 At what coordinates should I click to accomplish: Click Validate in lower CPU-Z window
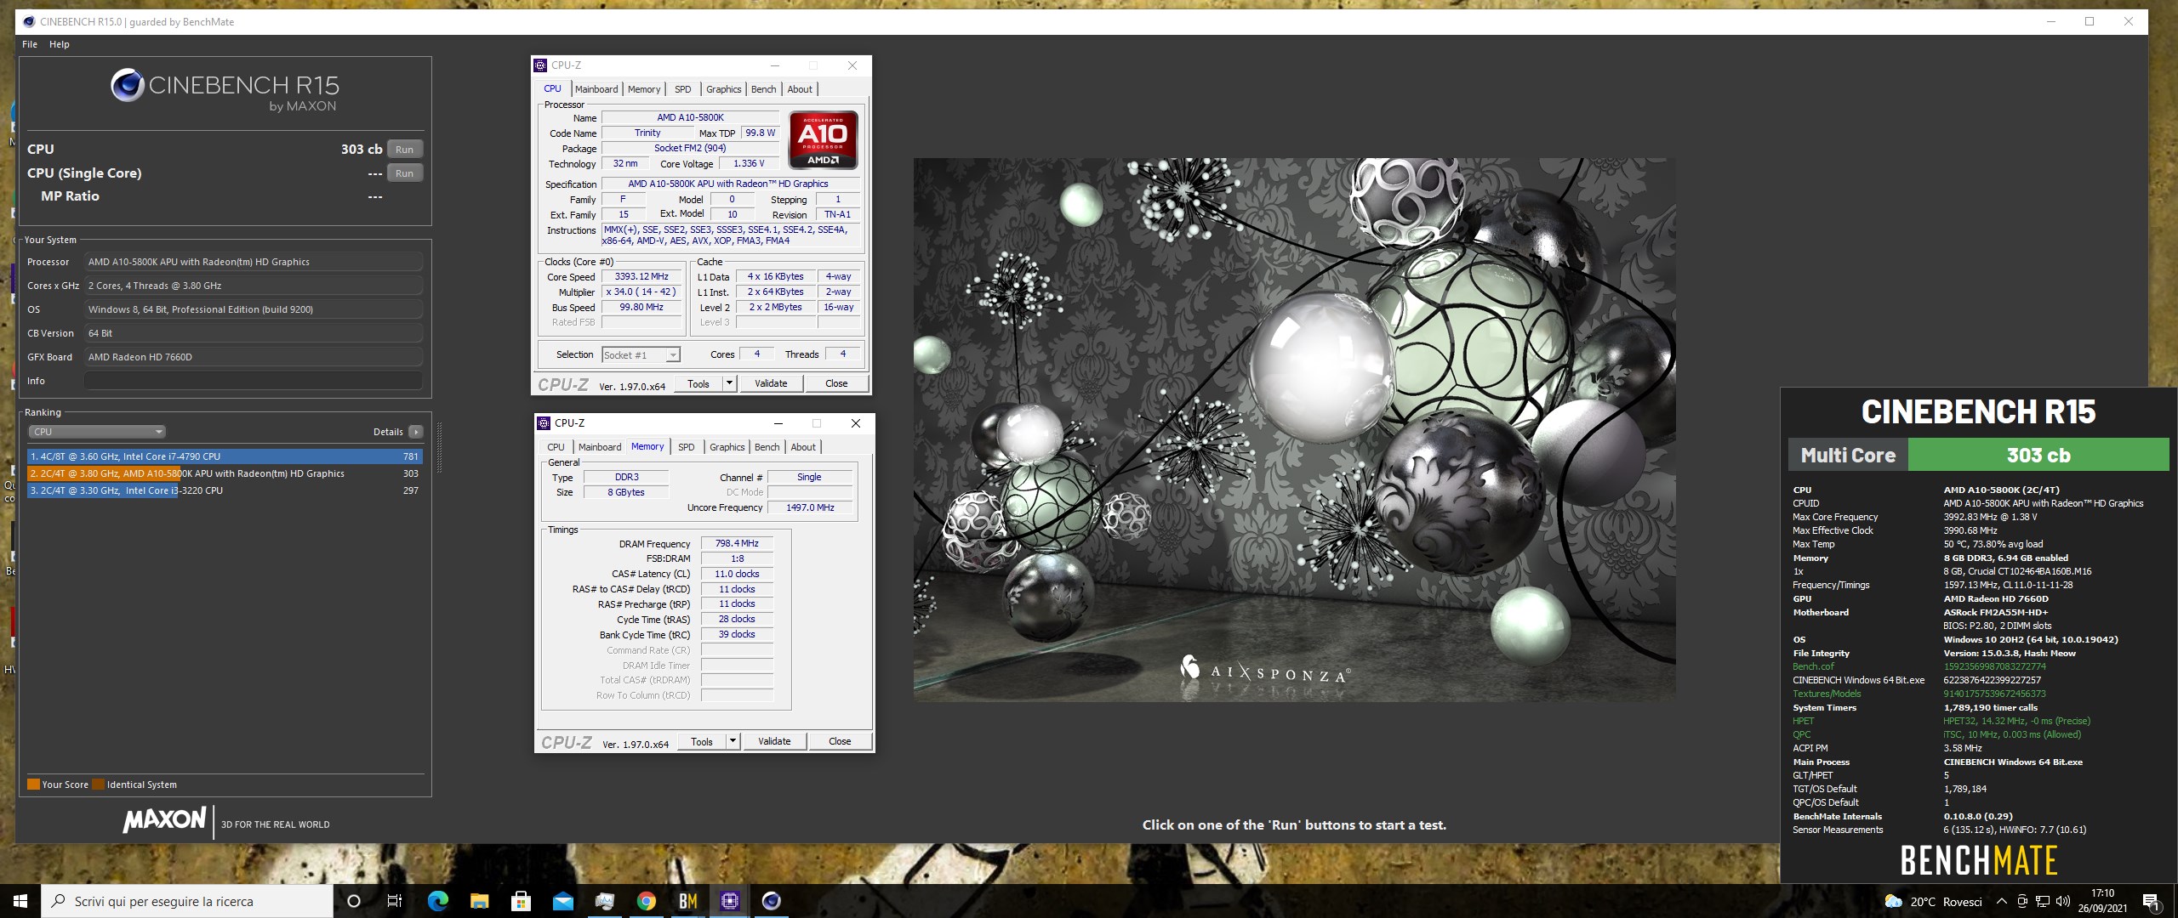coord(774,741)
